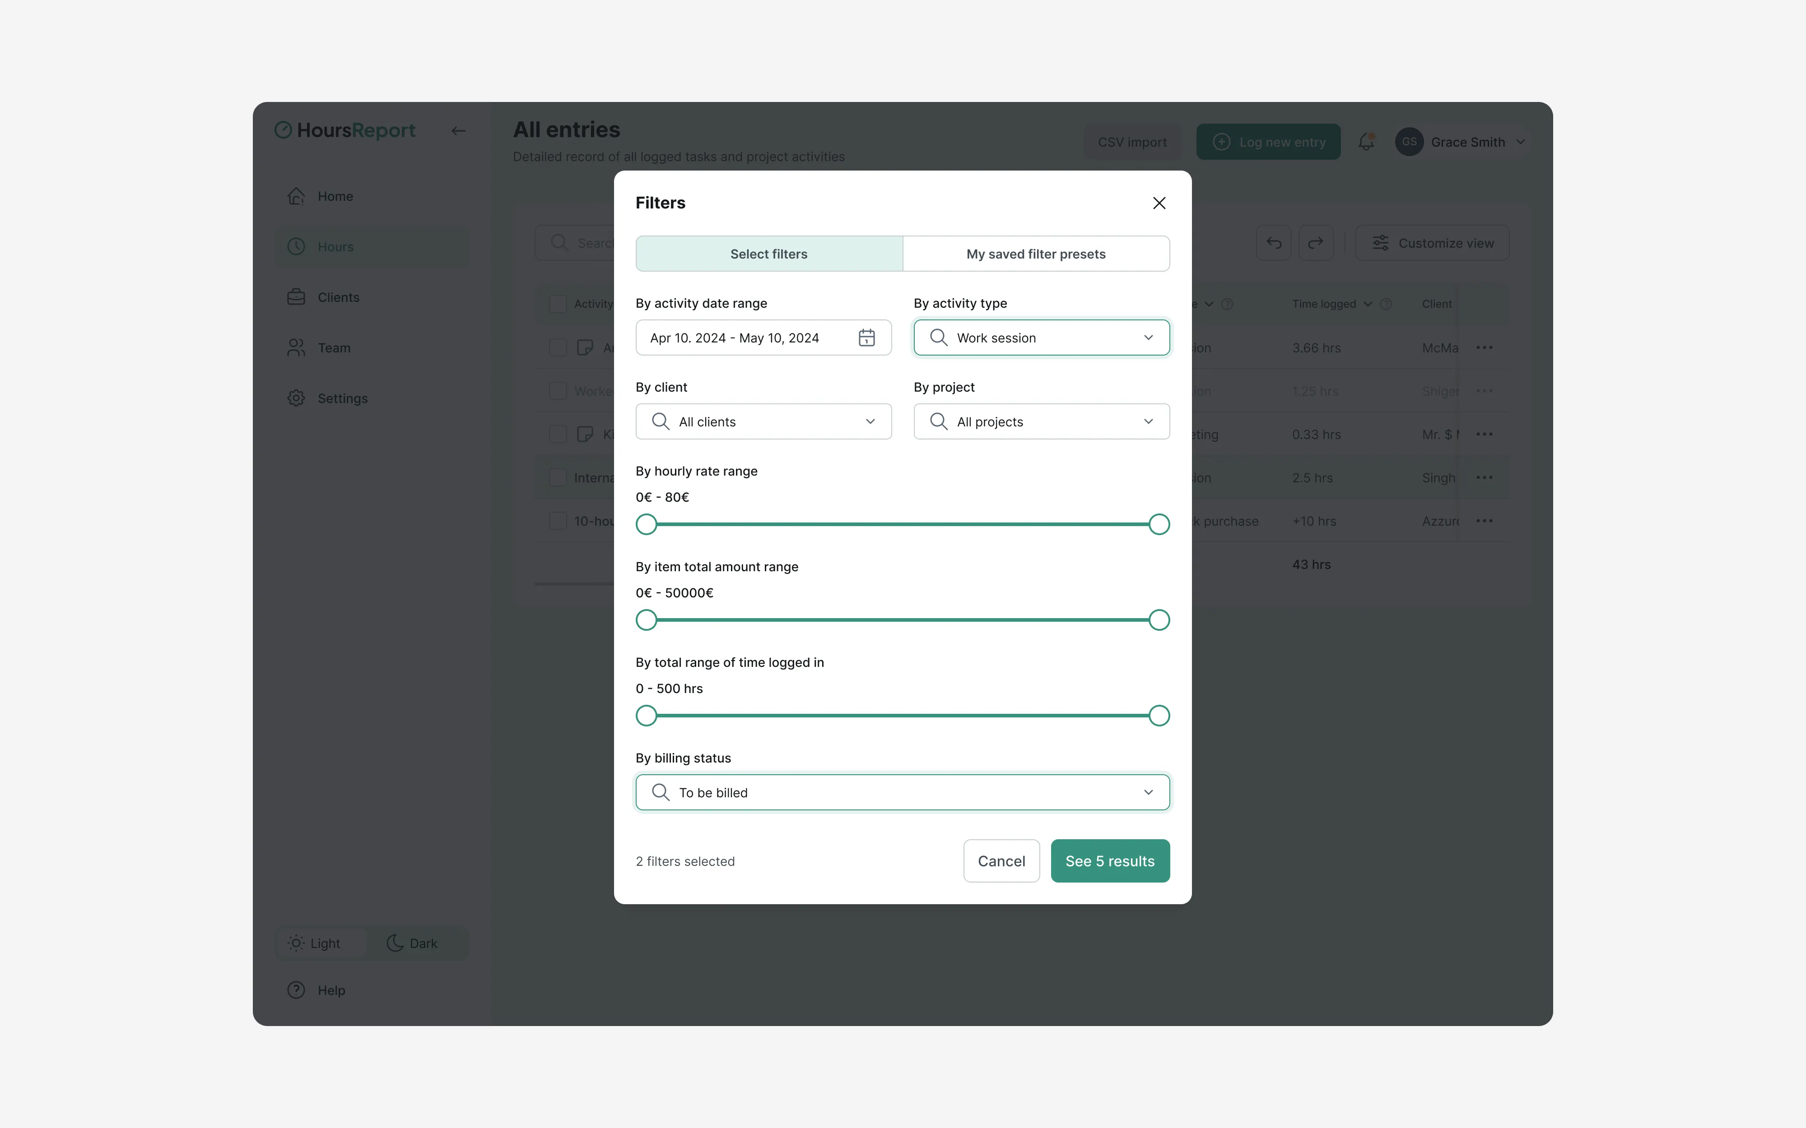Screen dimensions: 1806x1128
Task: Click Cancel in Filters dialog
Action: coord(1001,861)
